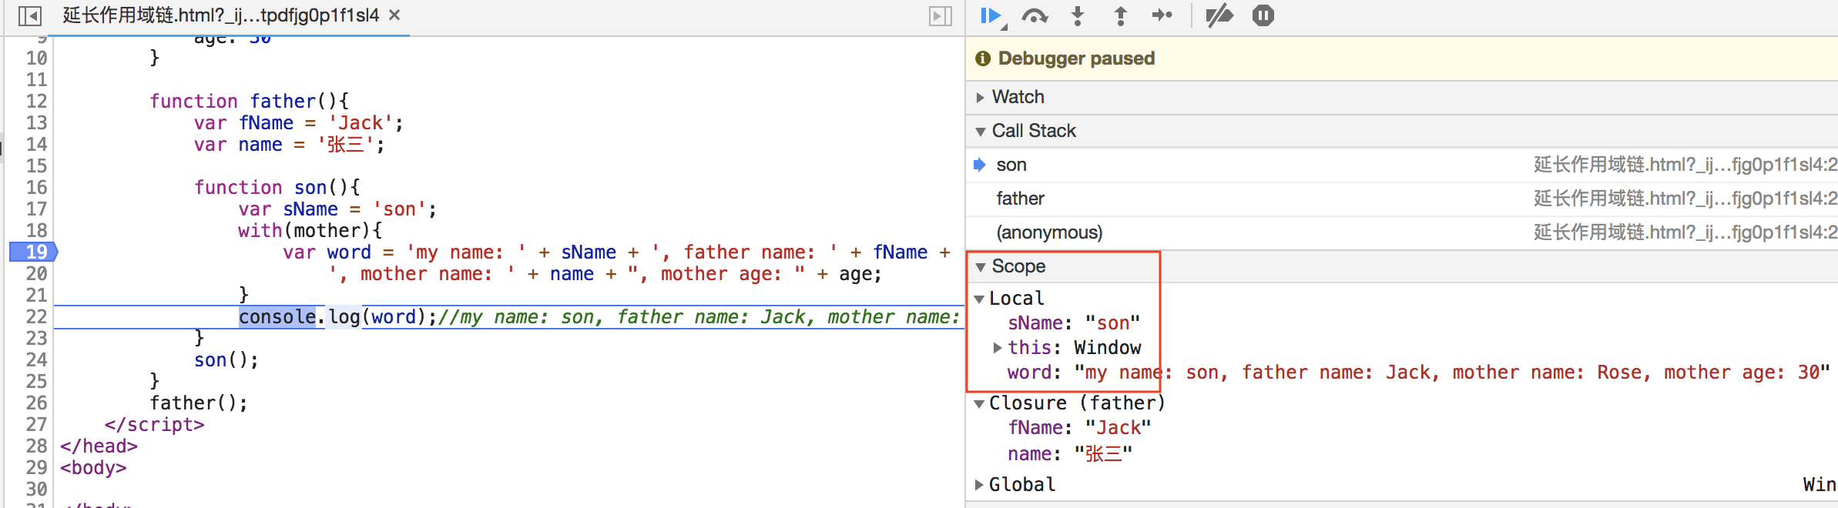Screen dimensions: 1838x508
Task: Click the sName: "son" scope variable
Action: click(1074, 323)
